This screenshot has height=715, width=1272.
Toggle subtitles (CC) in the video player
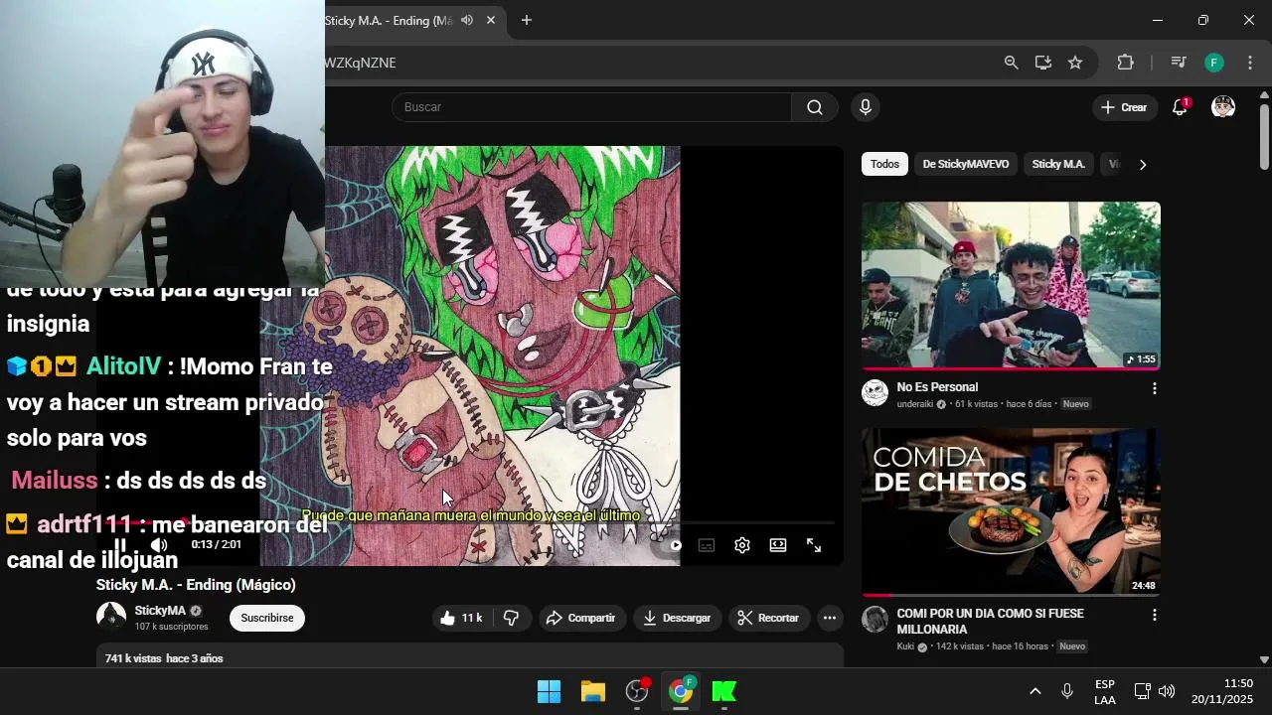707,545
